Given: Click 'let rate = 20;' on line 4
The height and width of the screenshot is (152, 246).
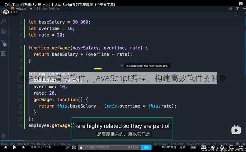Looking at the screenshot, I should [x=46, y=35].
